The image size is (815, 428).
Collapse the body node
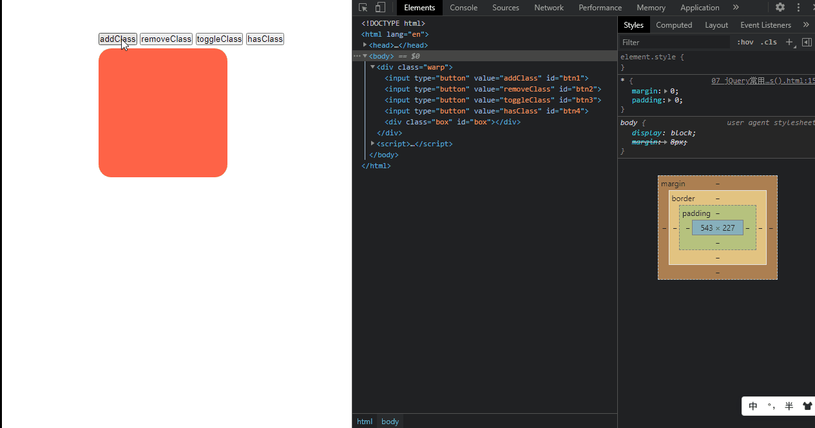point(365,56)
